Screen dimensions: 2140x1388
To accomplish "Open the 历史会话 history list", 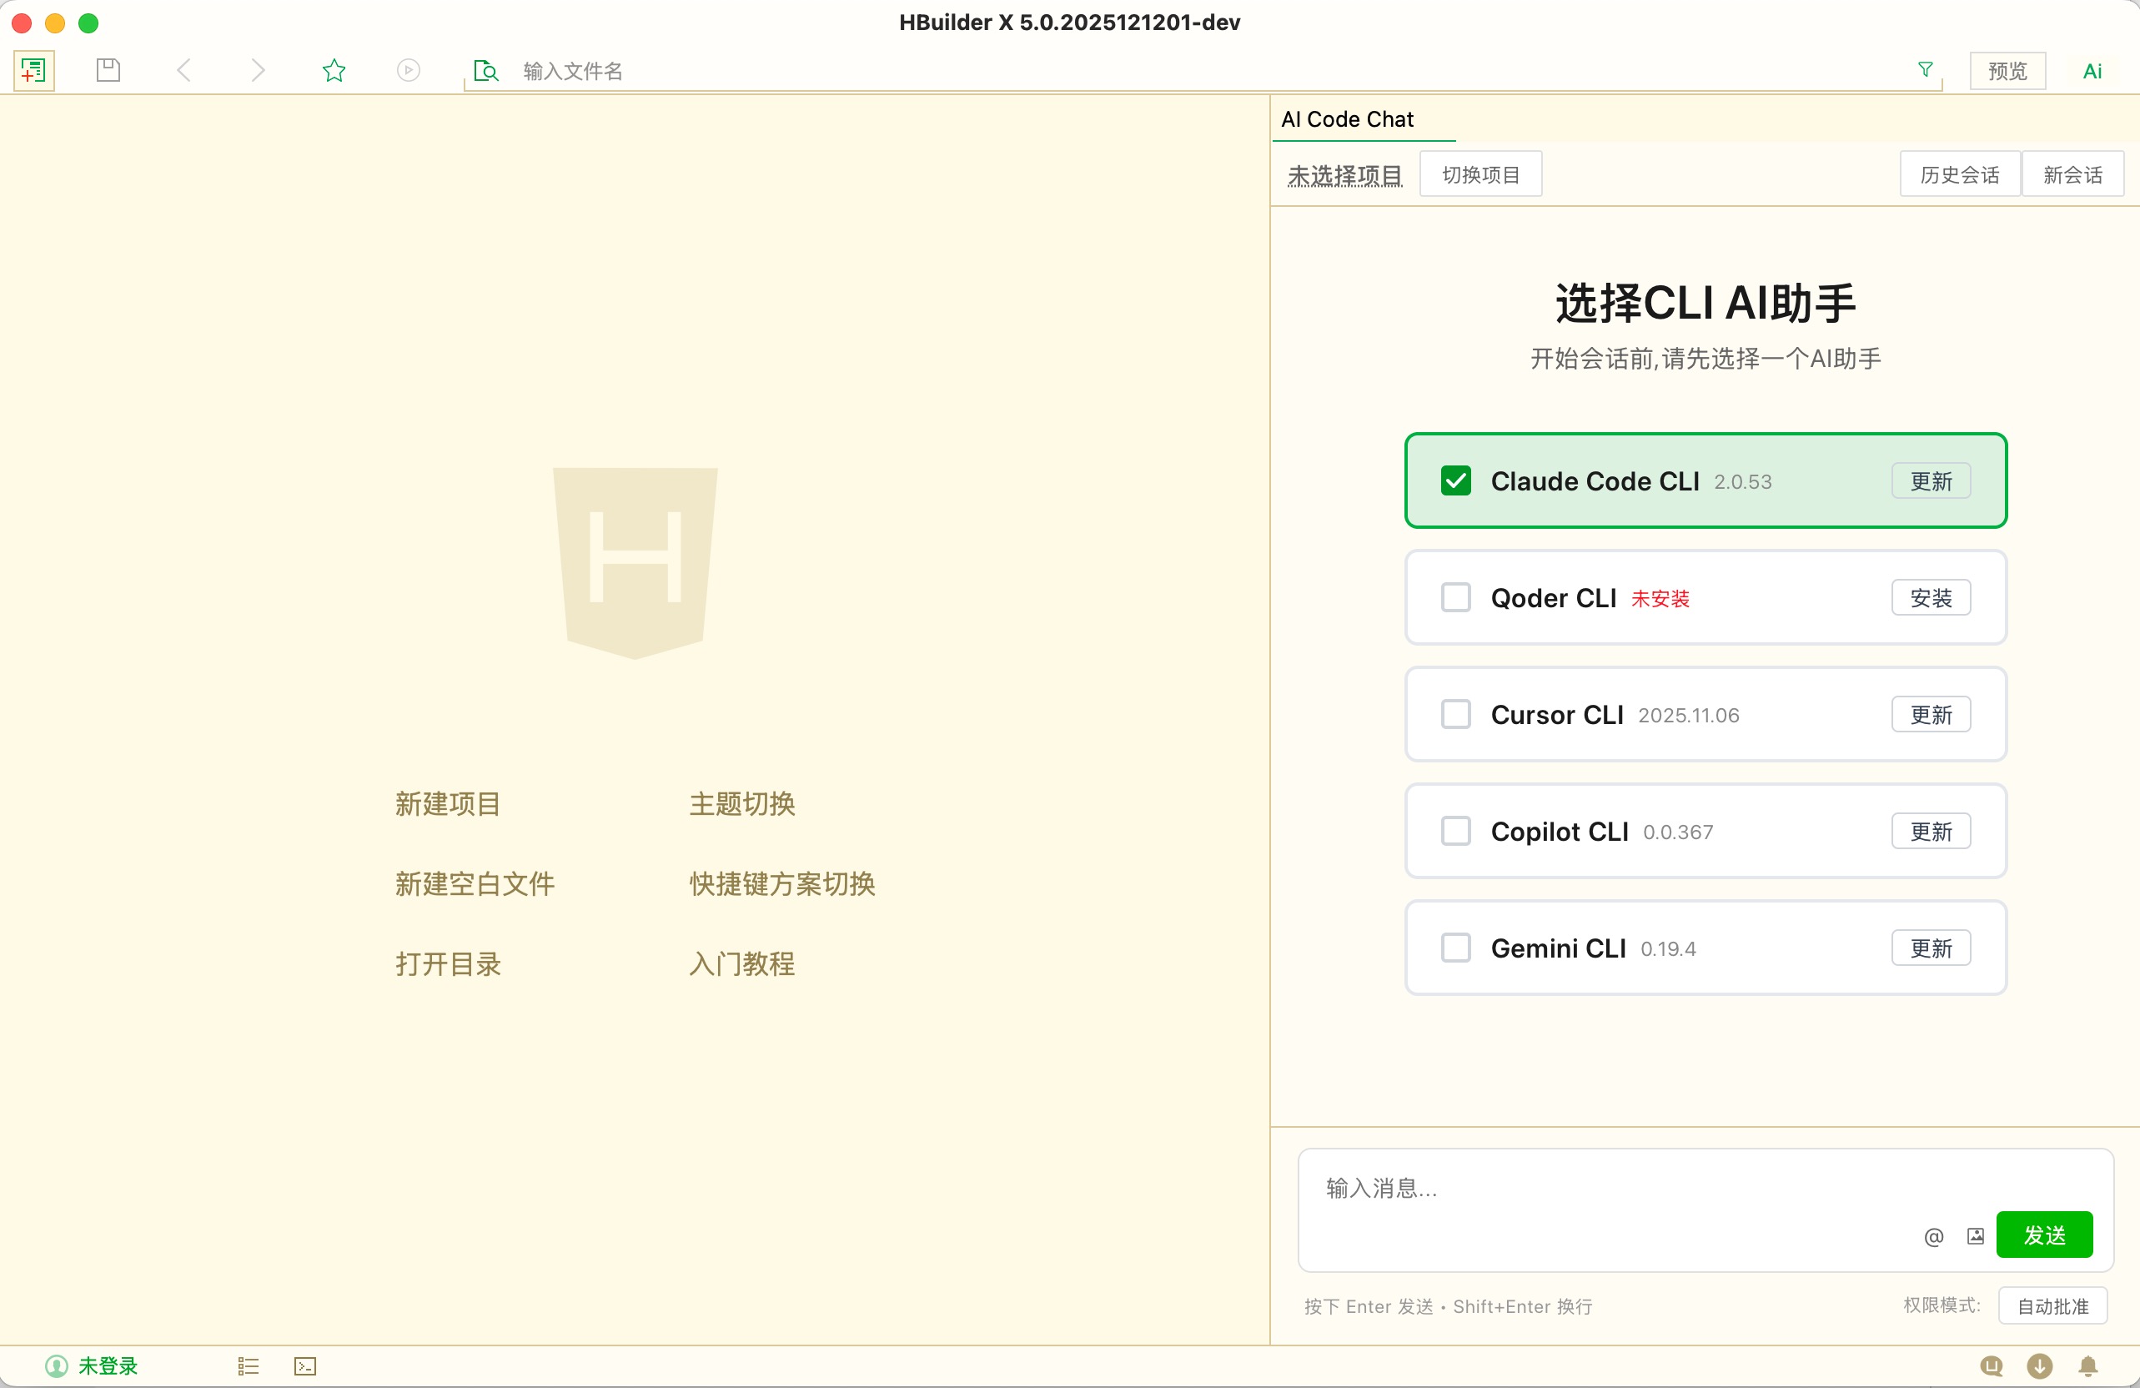I will (x=1959, y=174).
